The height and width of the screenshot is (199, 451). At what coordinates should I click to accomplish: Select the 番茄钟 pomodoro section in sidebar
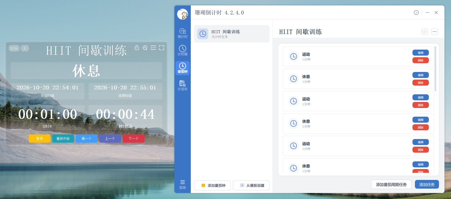(x=183, y=68)
